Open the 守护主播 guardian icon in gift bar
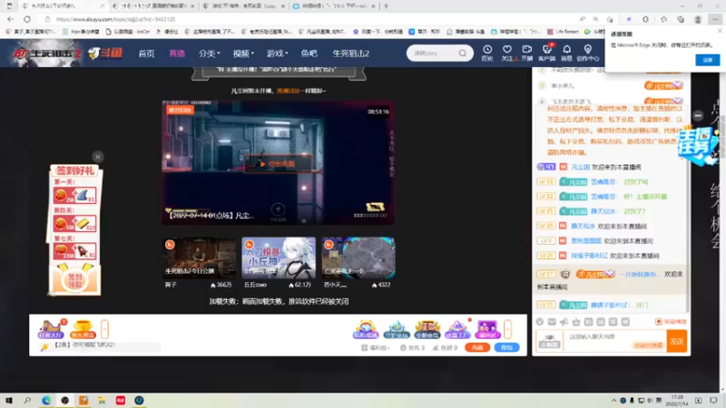Screen dimensions: 726x408 coord(397,329)
